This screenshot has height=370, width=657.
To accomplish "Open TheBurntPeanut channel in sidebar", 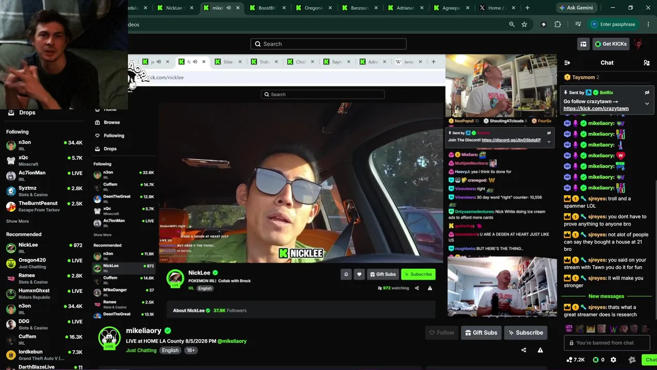I will [x=44, y=206].
